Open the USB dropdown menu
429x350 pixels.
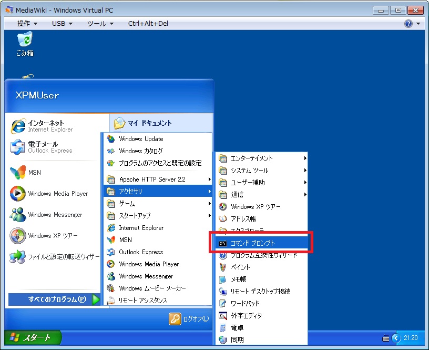tap(62, 24)
